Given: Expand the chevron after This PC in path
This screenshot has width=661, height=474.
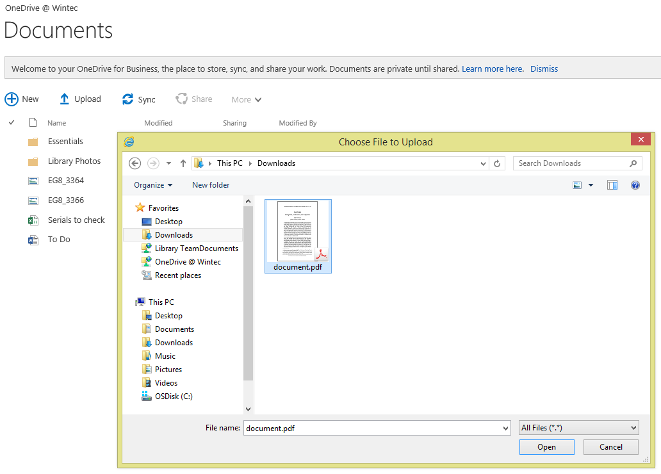Looking at the screenshot, I should (250, 163).
